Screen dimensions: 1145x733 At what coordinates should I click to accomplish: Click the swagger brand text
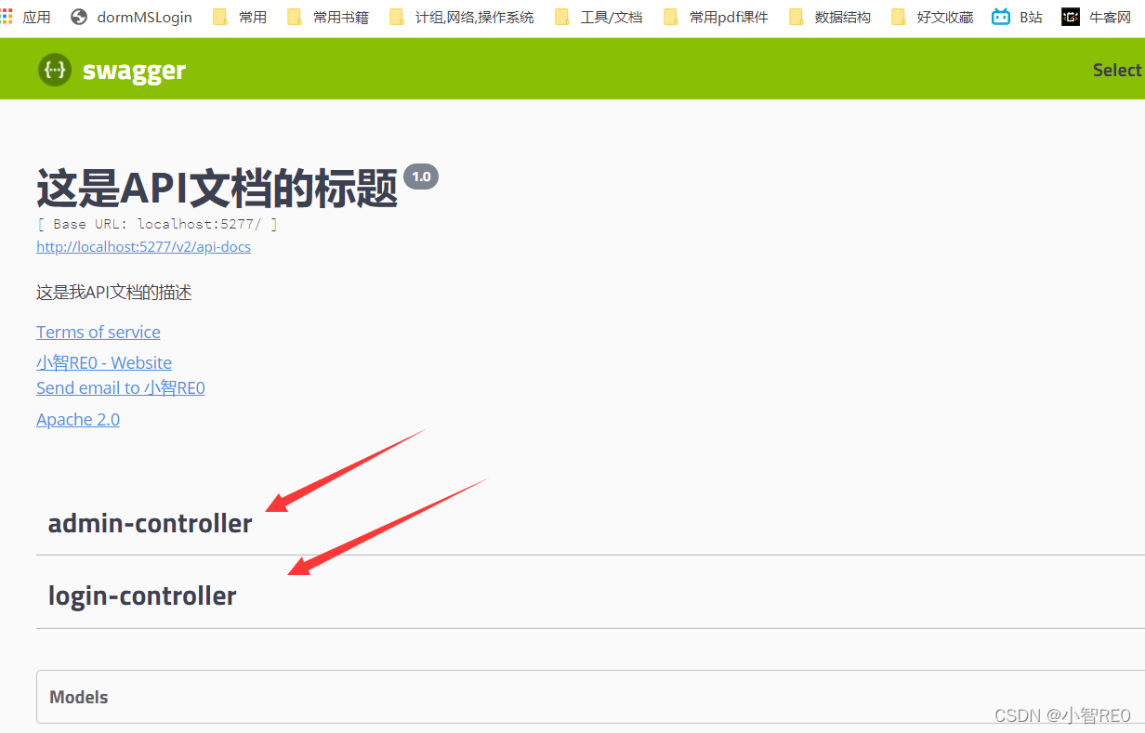(x=134, y=71)
